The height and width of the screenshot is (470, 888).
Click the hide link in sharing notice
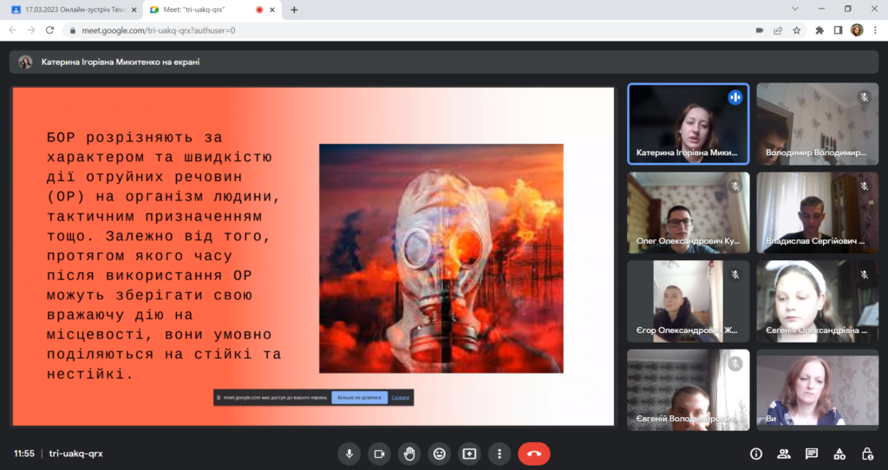400,398
